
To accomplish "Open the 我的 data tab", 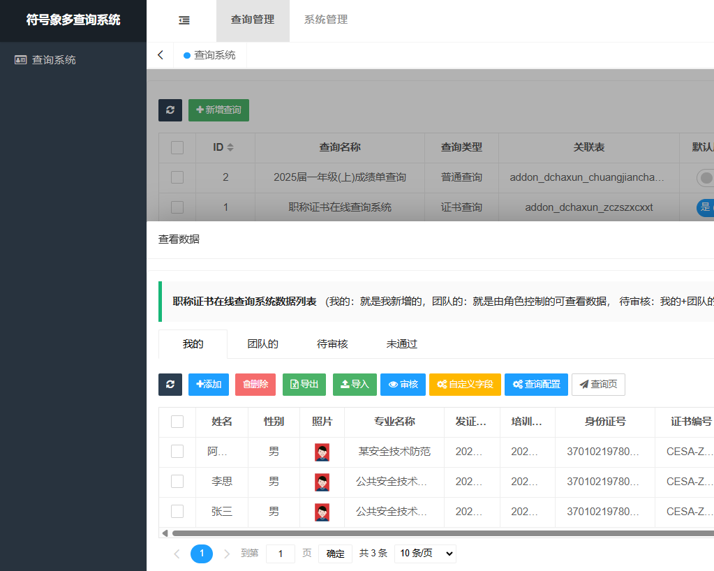I will pos(193,344).
